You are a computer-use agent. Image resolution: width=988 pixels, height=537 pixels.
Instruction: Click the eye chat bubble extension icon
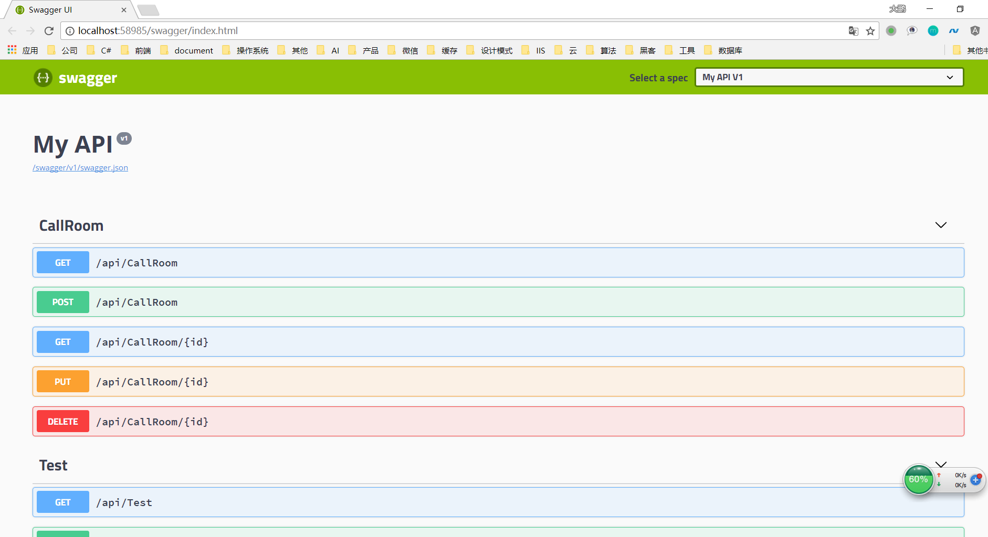tap(912, 31)
